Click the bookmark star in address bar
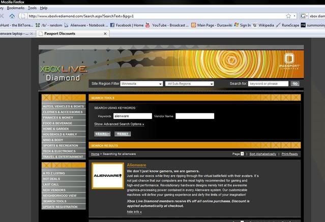The width and height of the screenshot is (325, 222). (x=288, y=16)
